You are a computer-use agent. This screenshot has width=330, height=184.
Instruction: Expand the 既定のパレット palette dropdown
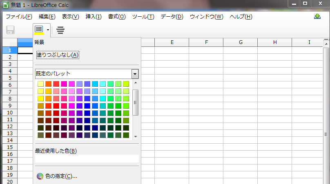point(135,74)
